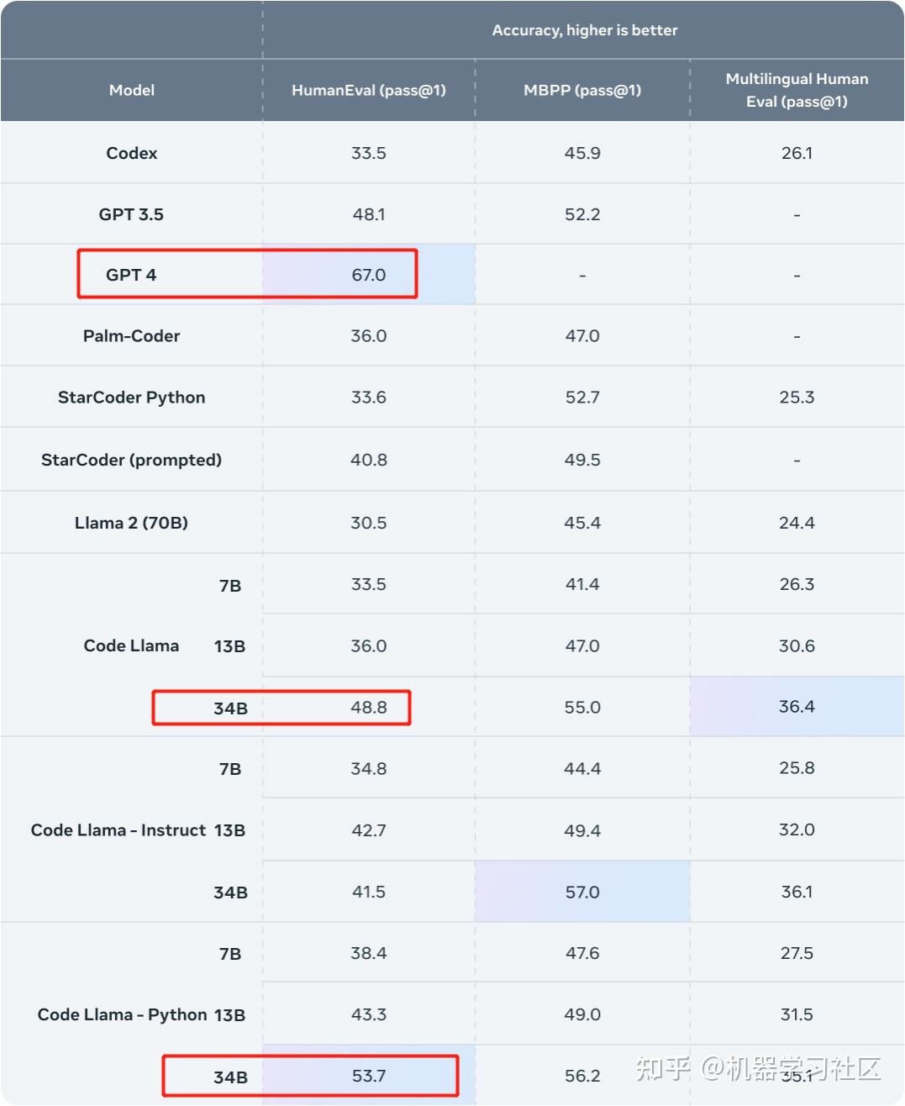Click the 25.3 multilingual value

[797, 398]
